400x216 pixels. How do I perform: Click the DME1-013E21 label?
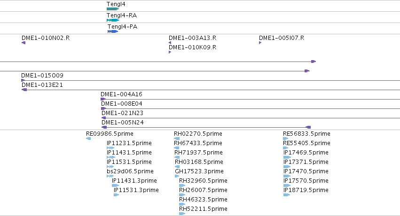click(42, 85)
